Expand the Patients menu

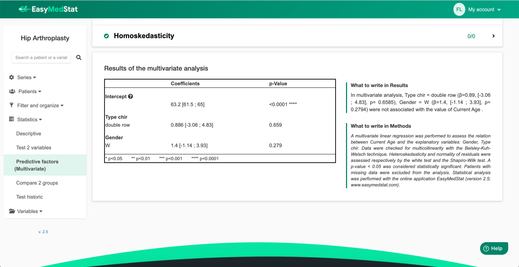tap(30, 92)
